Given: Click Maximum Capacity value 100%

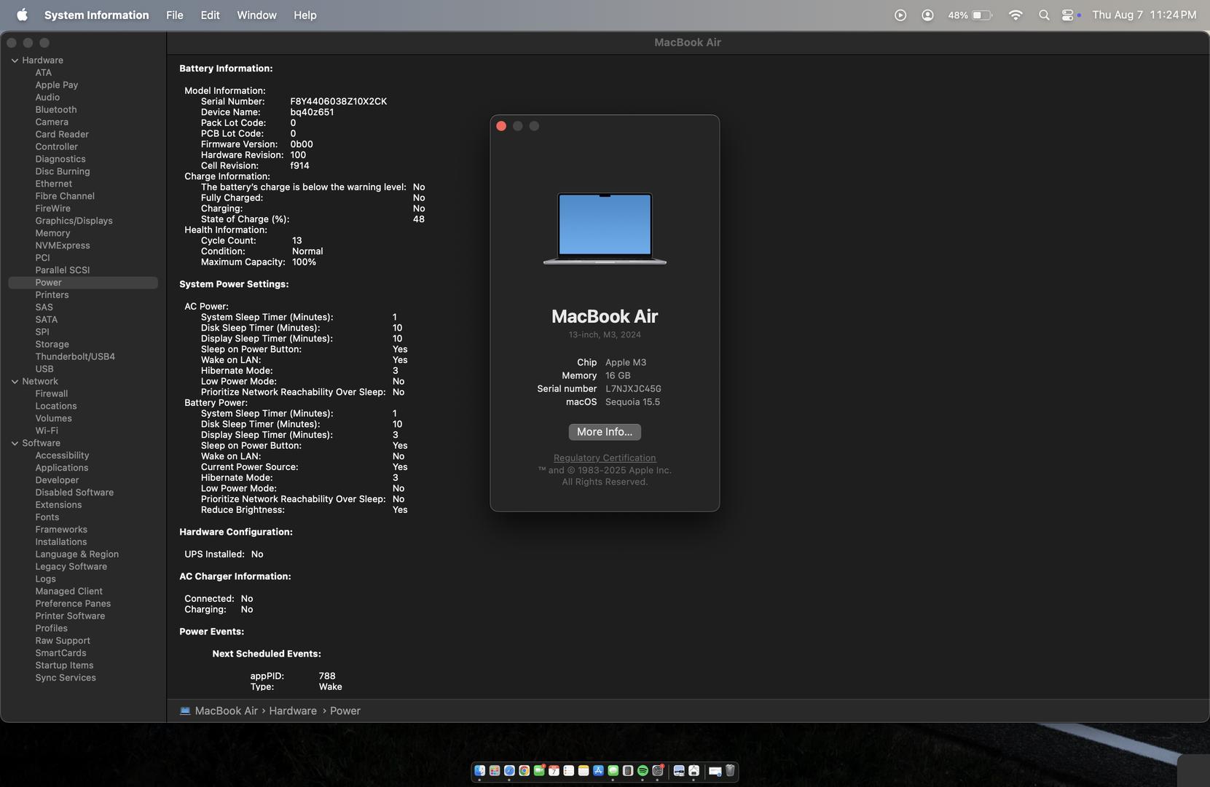Looking at the screenshot, I should (x=304, y=262).
